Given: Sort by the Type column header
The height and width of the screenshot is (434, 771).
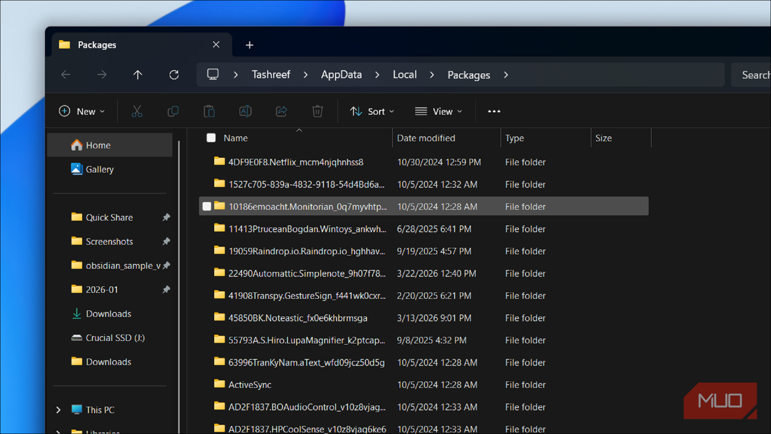Looking at the screenshot, I should coord(514,138).
